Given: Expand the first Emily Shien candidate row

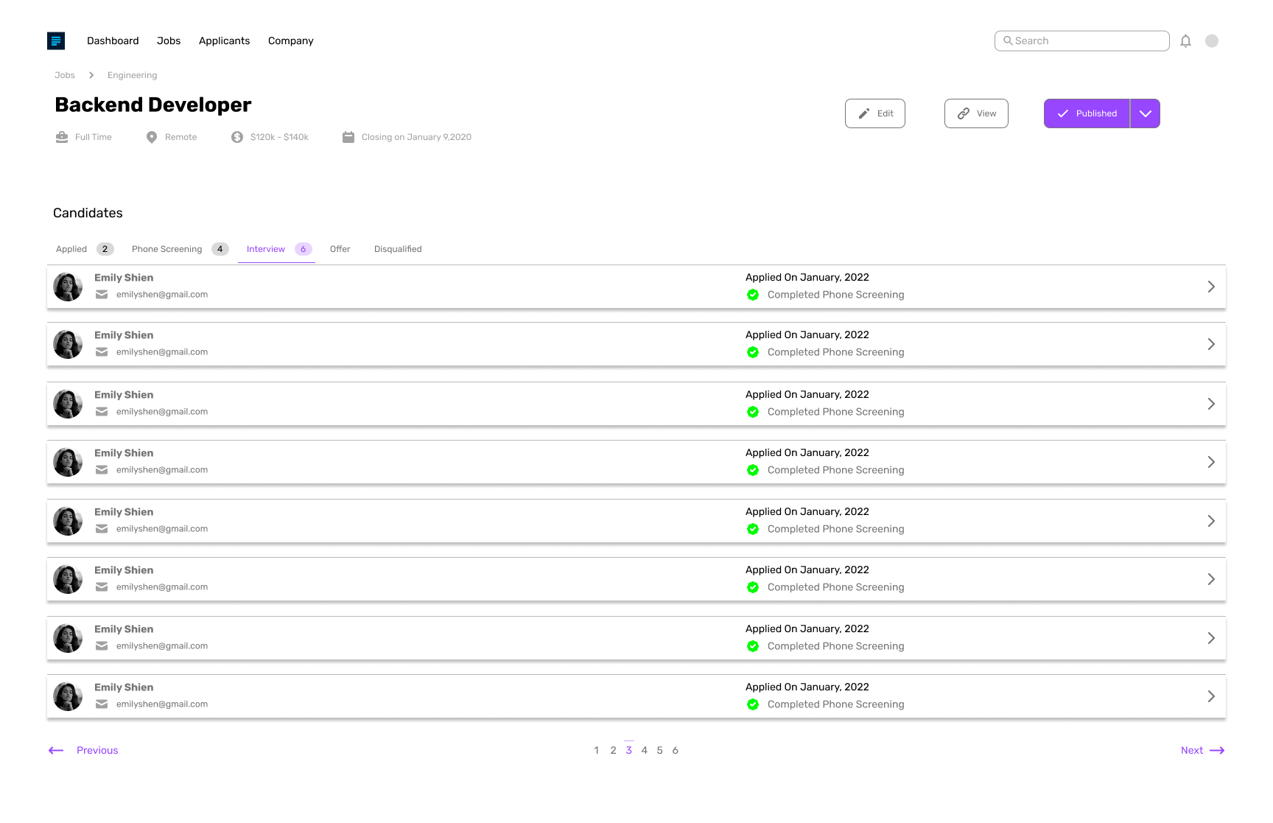Looking at the screenshot, I should [1210, 287].
